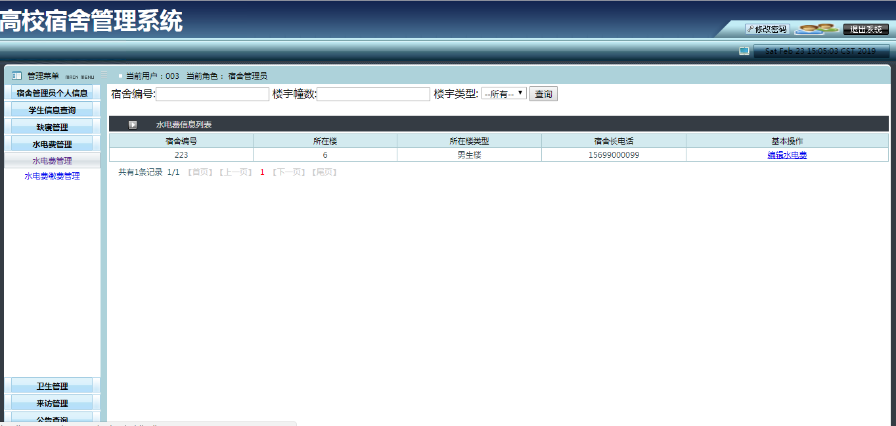
Task: Click the 水电费信息列表 title text
Action: coord(184,124)
